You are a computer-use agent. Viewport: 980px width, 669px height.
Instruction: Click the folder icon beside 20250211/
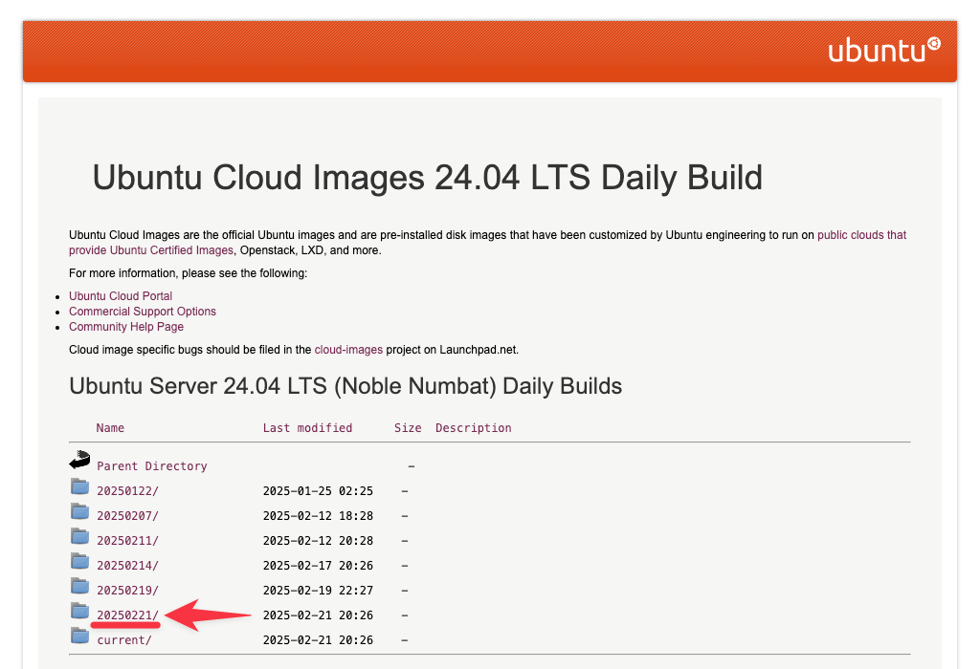point(79,536)
